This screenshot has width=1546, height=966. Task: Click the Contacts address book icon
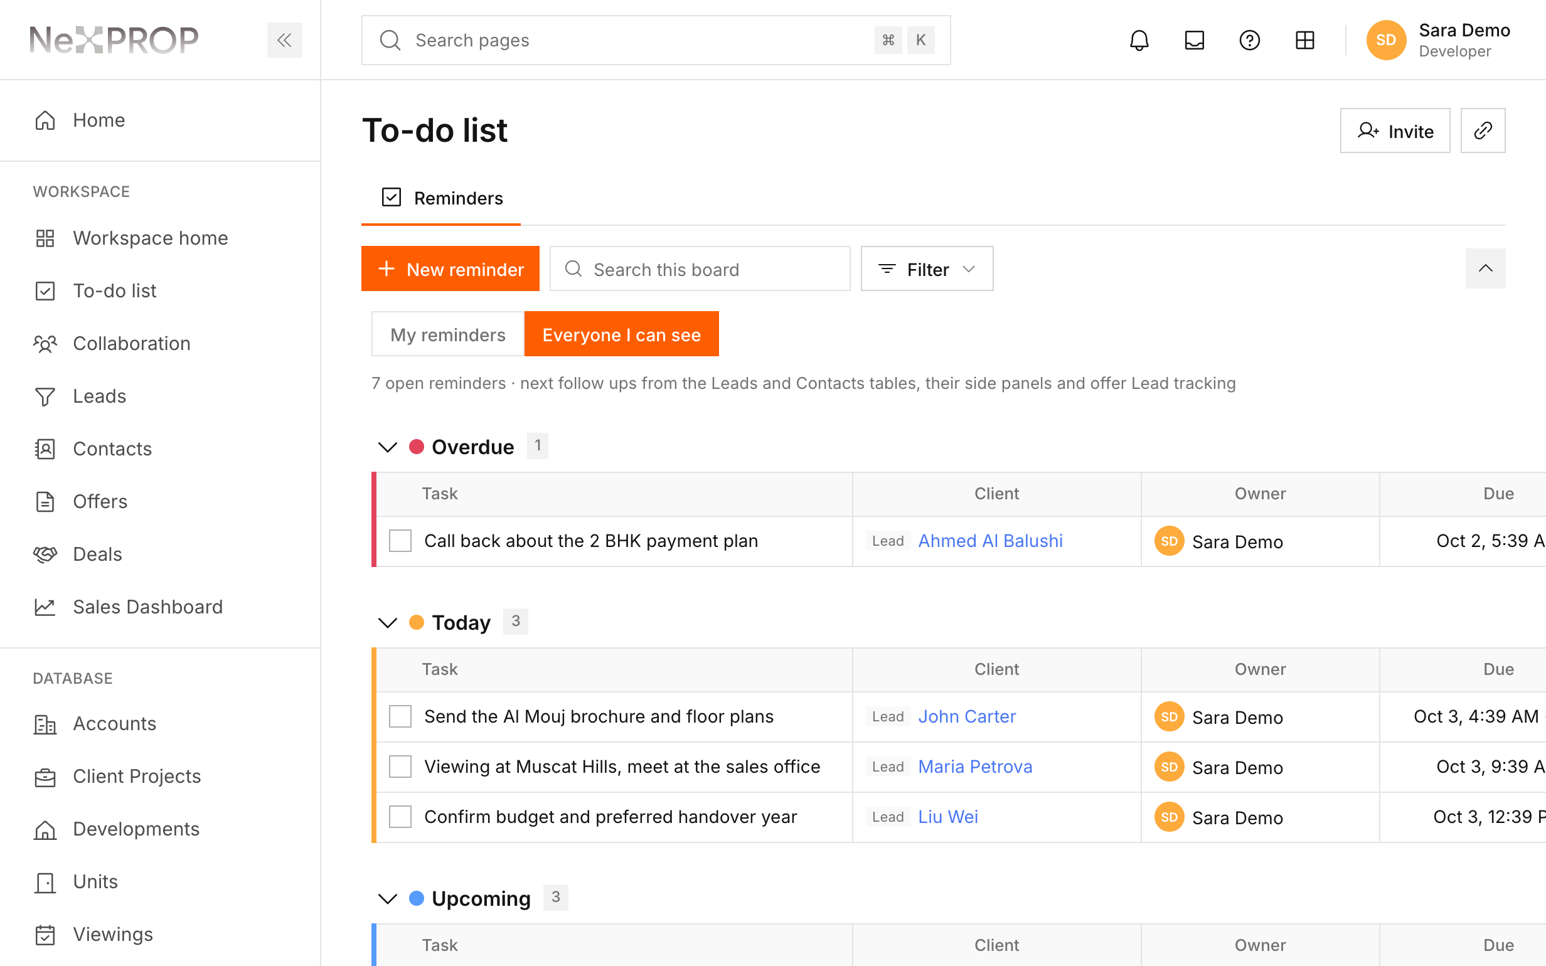point(45,449)
